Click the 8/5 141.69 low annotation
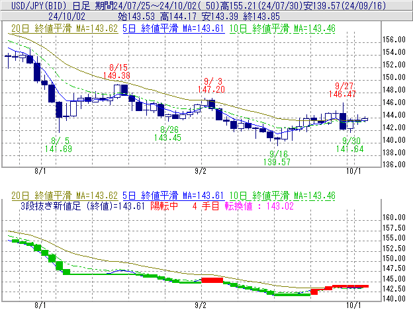This screenshot has height=314, width=413. pyautogui.click(x=58, y=145)
